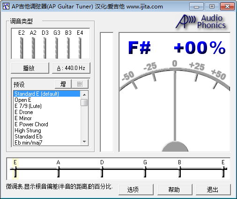Open the 帮助 help button
The image size is (237, 199).
pos(175,190)
